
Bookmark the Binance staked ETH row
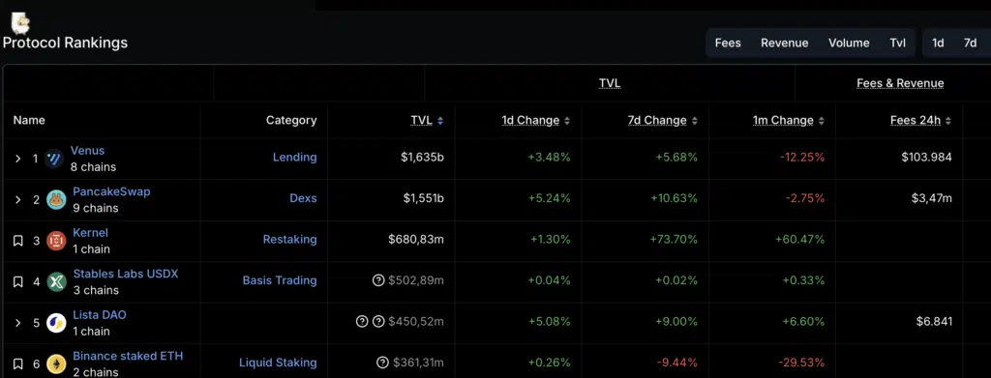[18, 364]
